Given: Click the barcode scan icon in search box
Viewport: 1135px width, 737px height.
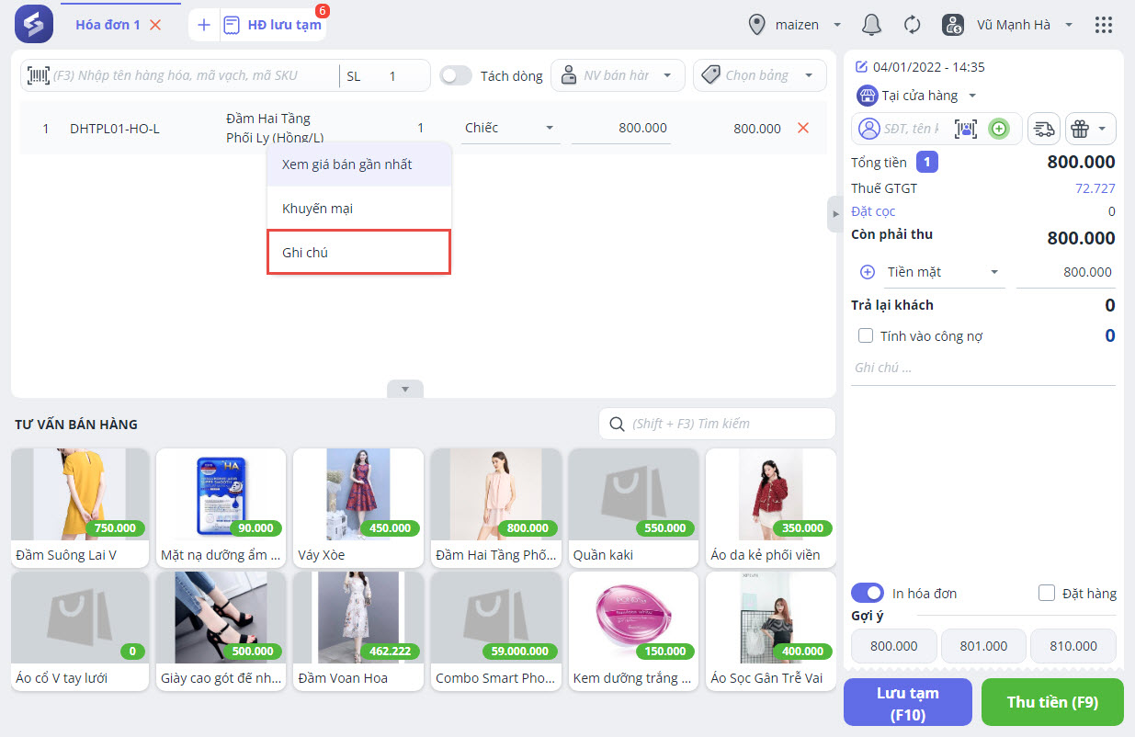Looking at the screenshot, I should point(39,75).
